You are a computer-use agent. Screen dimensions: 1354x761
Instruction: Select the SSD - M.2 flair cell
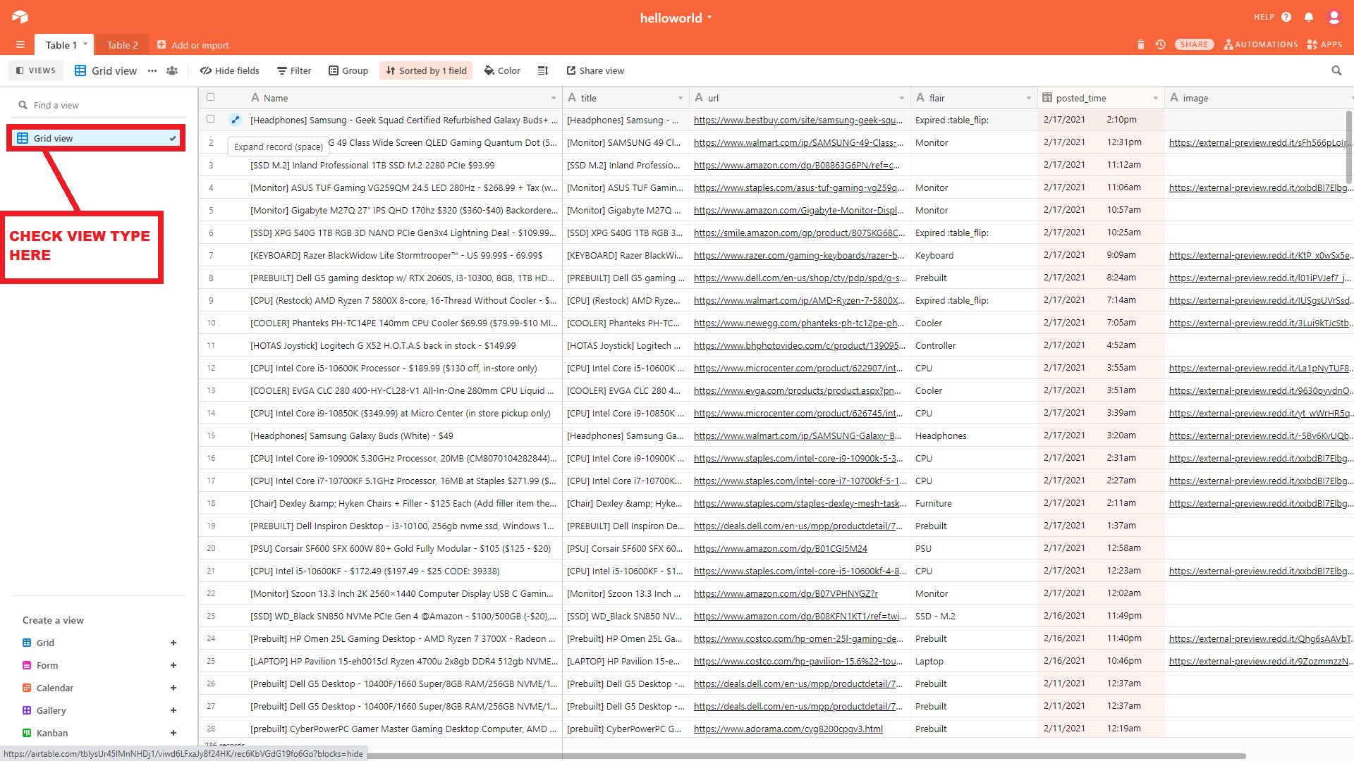974,616
